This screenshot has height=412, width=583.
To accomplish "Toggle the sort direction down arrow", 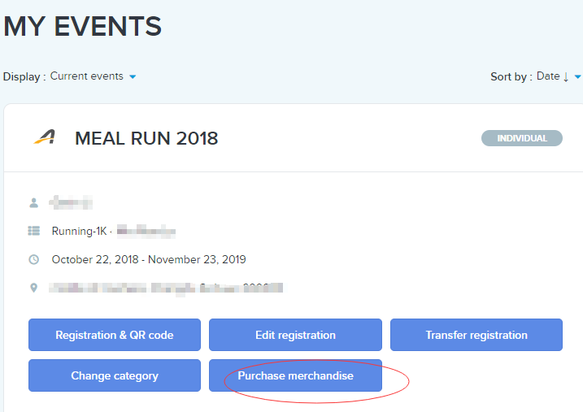I will pos(566,76).
